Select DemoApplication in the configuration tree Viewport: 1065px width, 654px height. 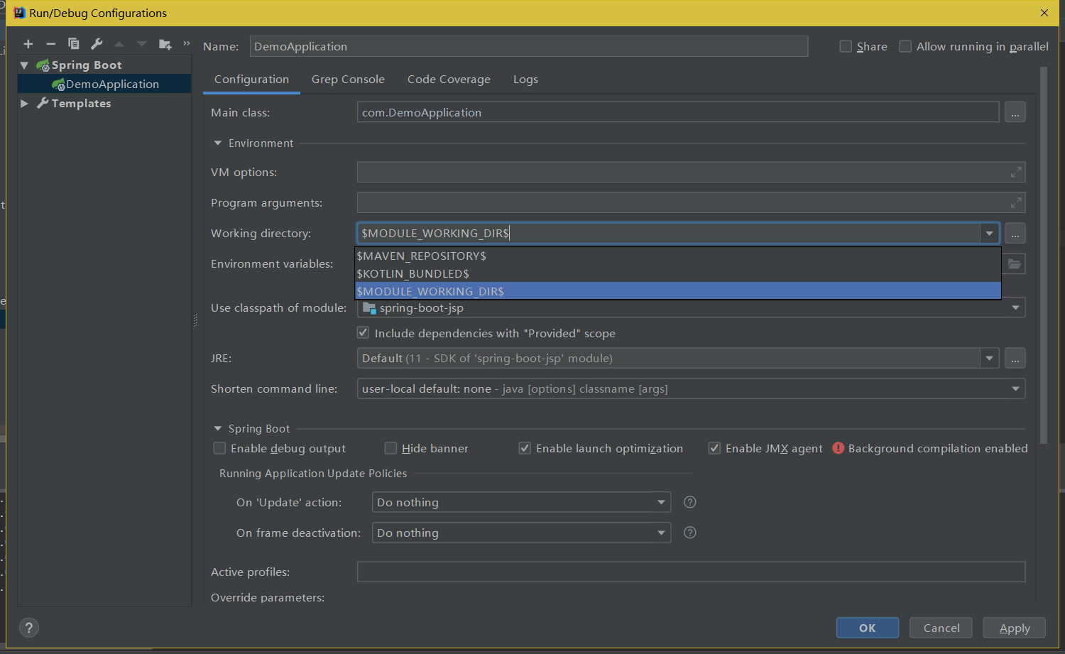[x=104, y=84]
